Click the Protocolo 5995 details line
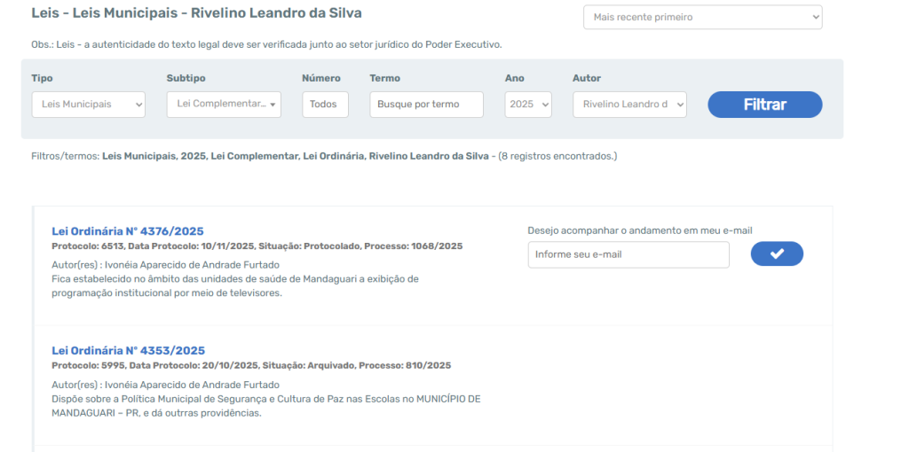 pyautogui.click(x=251, y=365)
